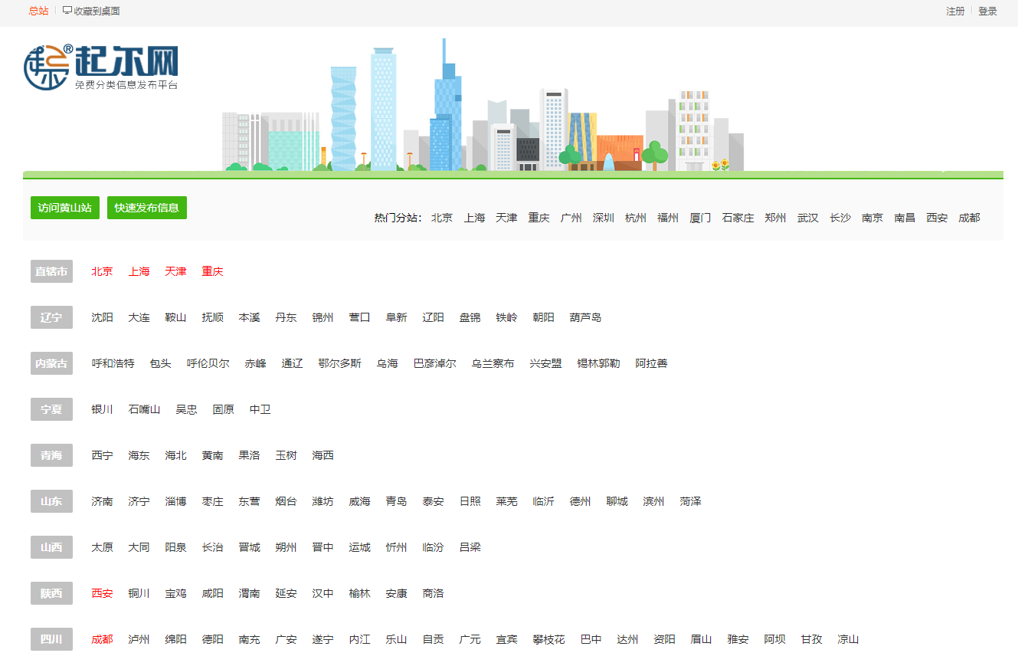Screen dimensions: 1018x653
Task: Open 菏泽 in the 山东 row
Action: click(x=690, y=501)
